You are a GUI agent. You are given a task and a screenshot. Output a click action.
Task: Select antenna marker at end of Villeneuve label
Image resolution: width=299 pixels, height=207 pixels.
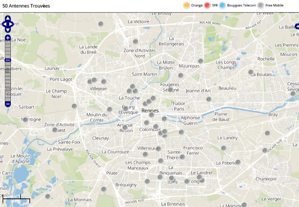point(158,148)
